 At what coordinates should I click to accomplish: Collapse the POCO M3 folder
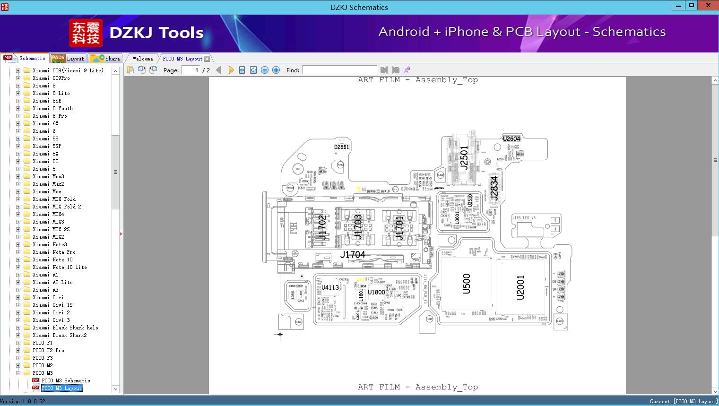coord(18,373)
